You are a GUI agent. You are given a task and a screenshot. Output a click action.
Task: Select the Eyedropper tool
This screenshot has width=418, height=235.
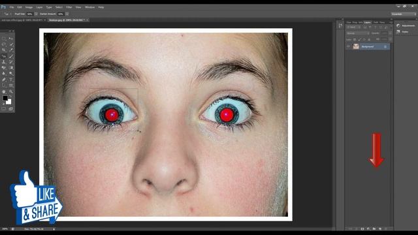tap(11, 50)
